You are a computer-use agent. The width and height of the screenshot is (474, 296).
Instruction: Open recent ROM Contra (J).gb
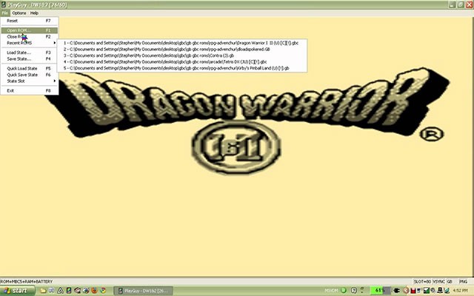pos(182,55)
